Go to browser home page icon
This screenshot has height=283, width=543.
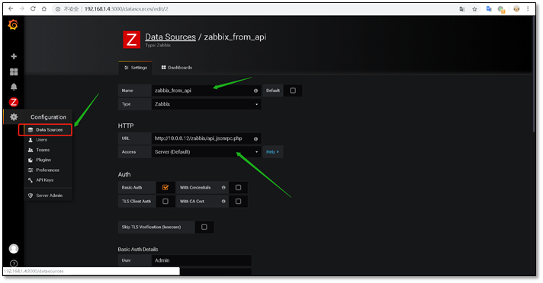point(44,8)
